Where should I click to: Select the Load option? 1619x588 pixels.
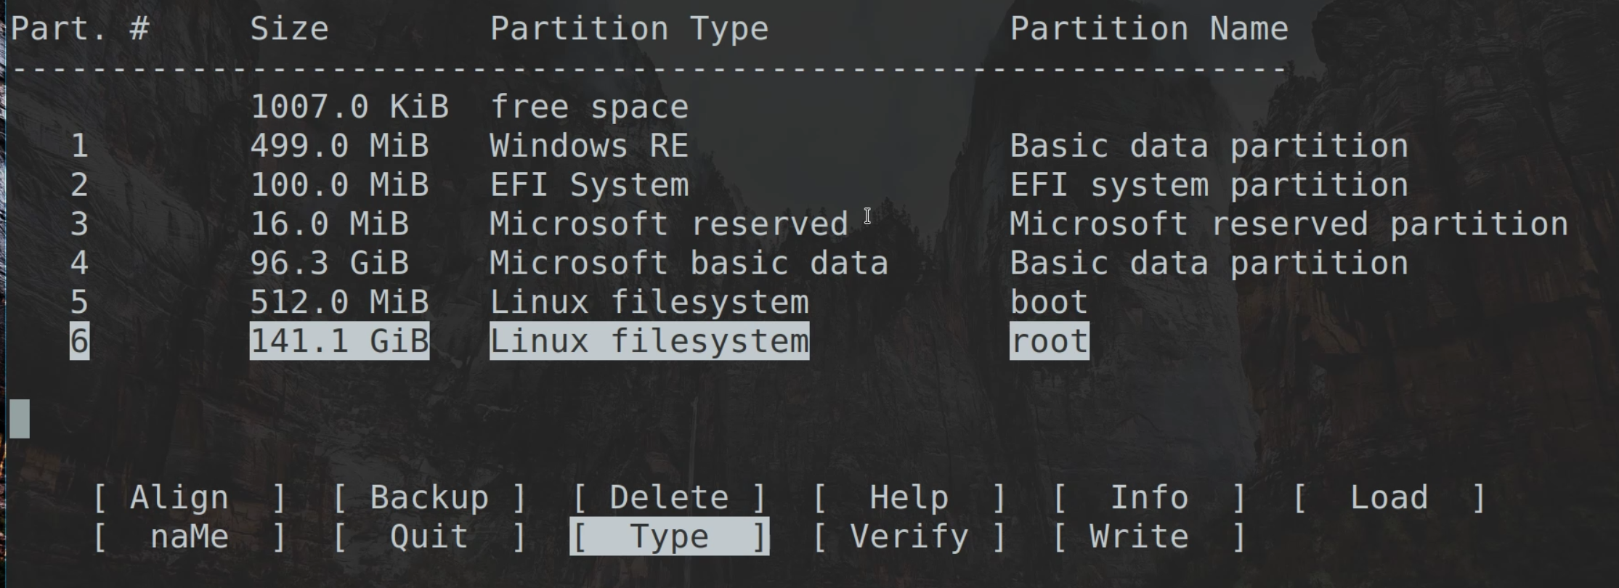pos(1389,498)
